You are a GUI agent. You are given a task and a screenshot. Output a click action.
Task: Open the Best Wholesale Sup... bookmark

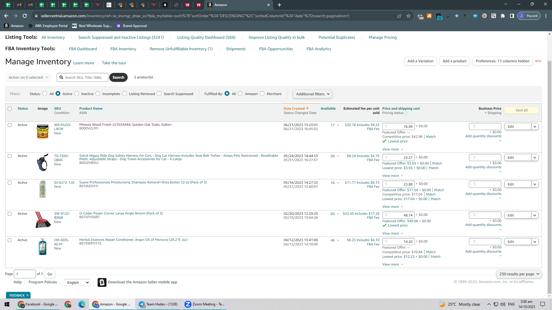point(92,26)
